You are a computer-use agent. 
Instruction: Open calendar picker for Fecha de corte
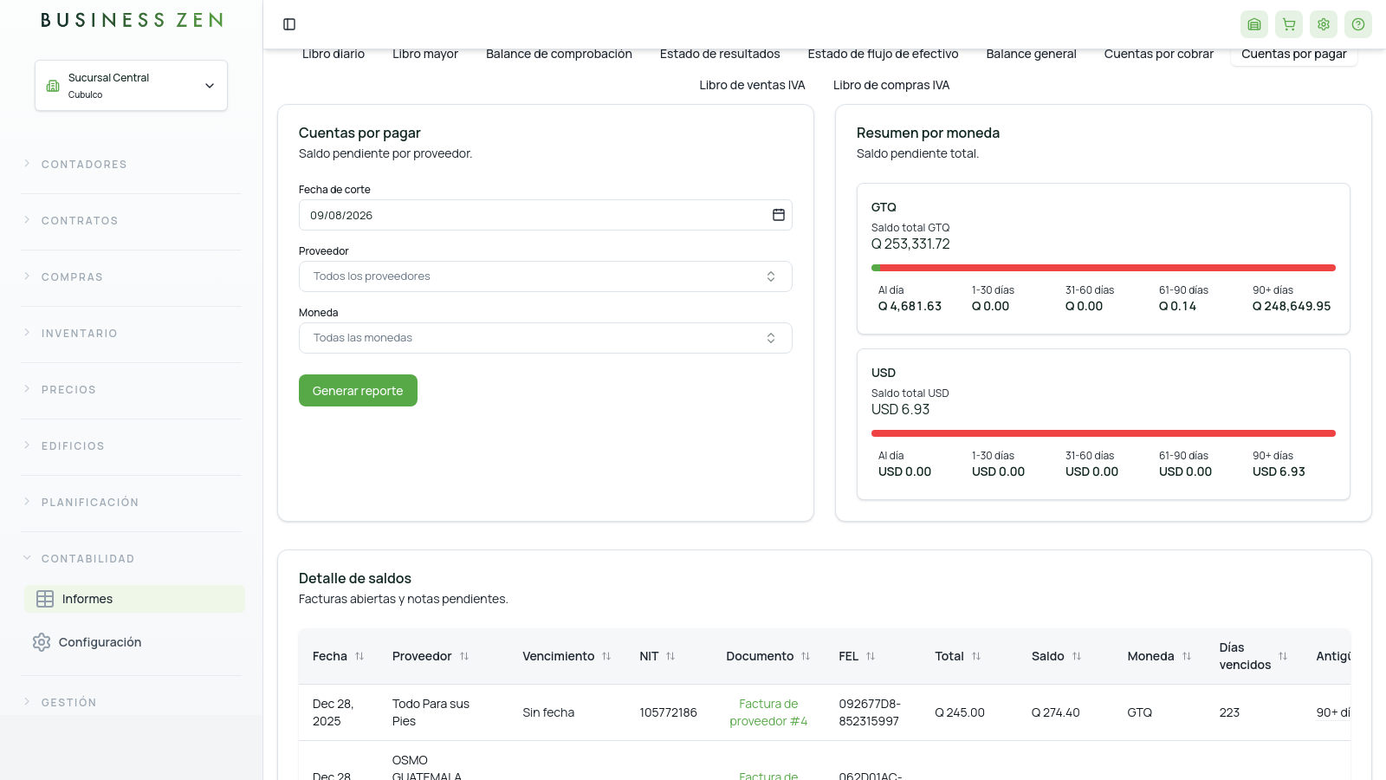click(779, 215)
